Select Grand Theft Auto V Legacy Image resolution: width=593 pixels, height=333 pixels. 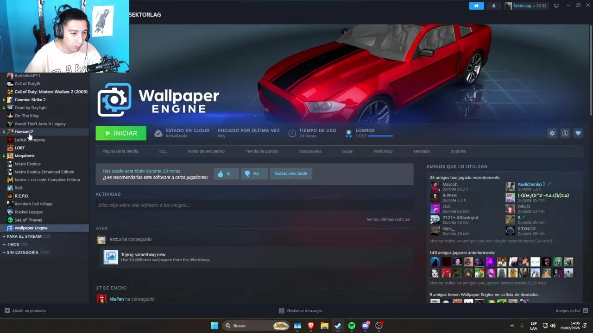[40, 124]
